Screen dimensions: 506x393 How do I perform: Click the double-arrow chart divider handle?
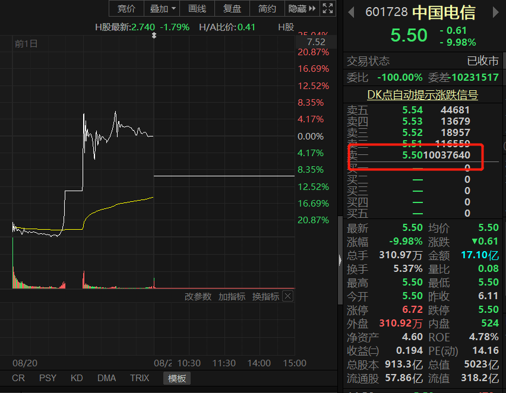click(154, 36)
